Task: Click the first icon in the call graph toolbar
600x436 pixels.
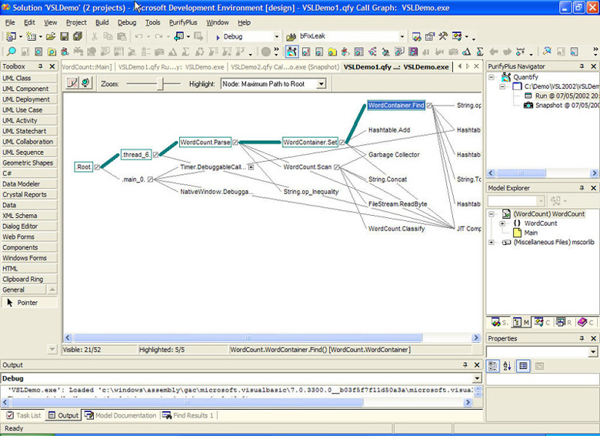Action: tap(72, 83)
